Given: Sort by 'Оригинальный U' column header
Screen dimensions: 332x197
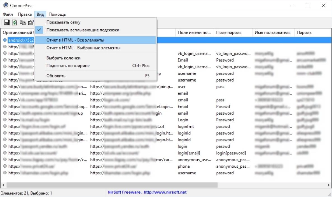Looking at the screenshot, I should point(18,32).
